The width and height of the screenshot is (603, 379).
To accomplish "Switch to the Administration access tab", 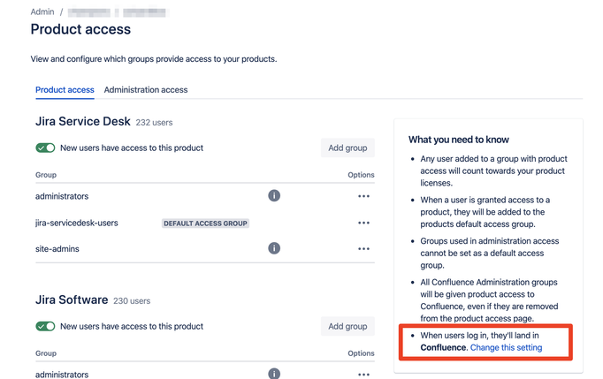I will point(146,90).
